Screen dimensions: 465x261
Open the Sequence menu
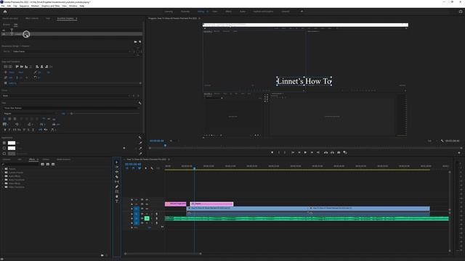click(x=24, y=6)
